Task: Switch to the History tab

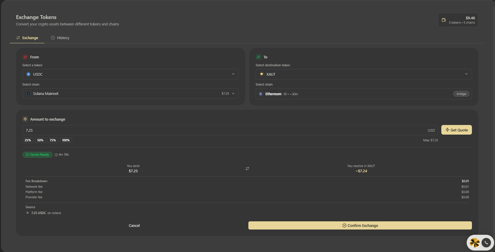Action: click(60, 38)
